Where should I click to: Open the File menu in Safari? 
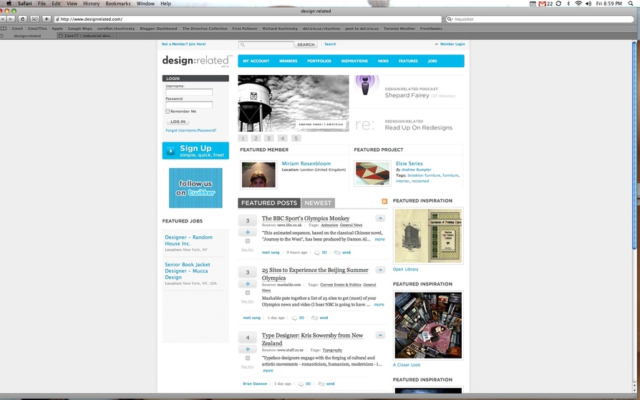[42, 4]
